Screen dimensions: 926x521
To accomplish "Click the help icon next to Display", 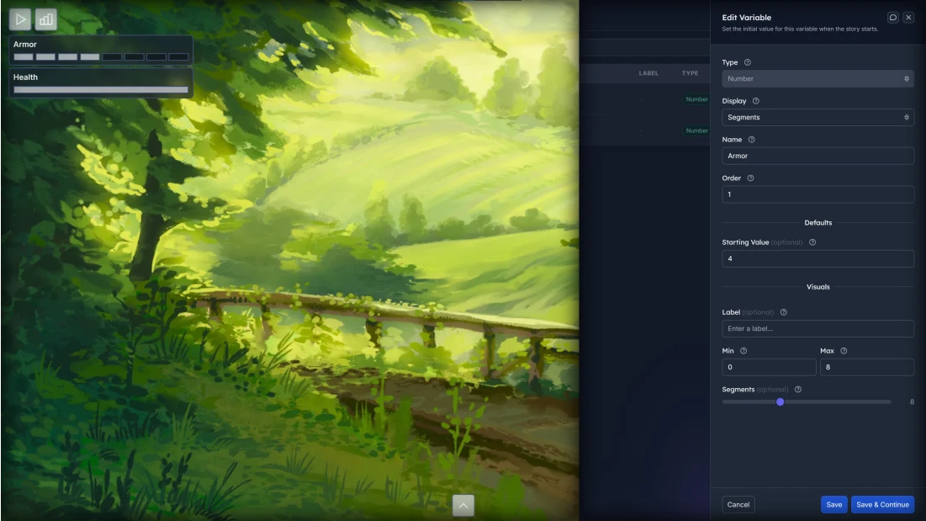I will [x=755, y=101].
